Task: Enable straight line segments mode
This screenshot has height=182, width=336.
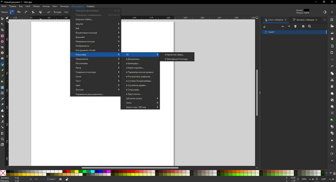Action: pyautogui.click(x=33, y=12)
